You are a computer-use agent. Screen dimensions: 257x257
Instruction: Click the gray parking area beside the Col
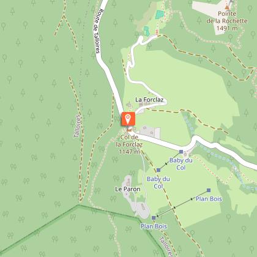(149, 132)
